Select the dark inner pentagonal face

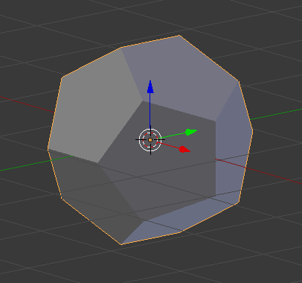pos(158,162)
